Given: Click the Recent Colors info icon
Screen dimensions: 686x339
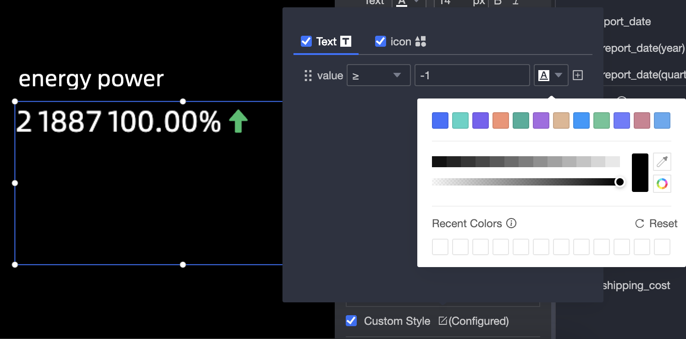Looking at the screenshot, I should tap(511, 224).
